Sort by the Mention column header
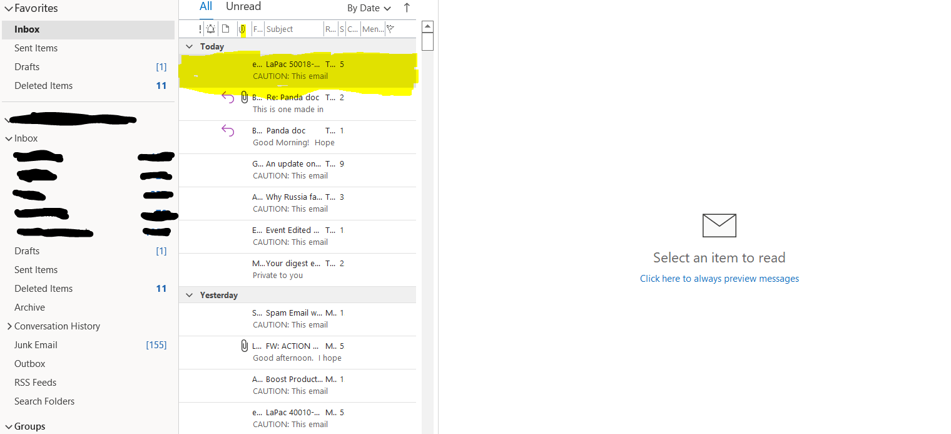This screenshot has height=434, width=951. 373,29
